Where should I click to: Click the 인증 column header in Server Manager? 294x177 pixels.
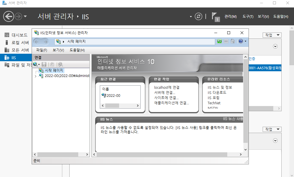[x=252, y=59]
